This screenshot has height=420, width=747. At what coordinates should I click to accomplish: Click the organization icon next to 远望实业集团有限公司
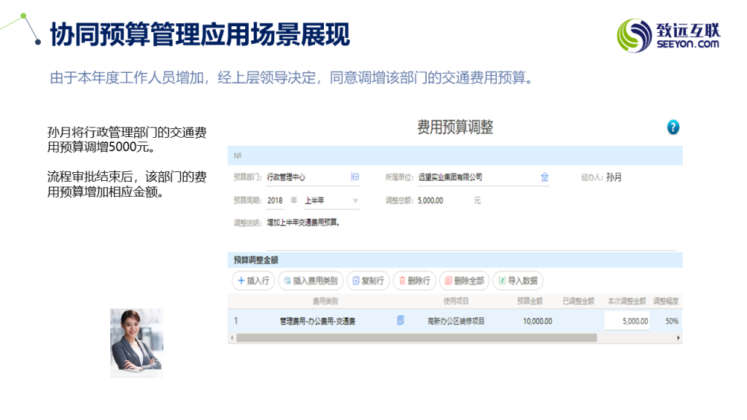point(544,176)
